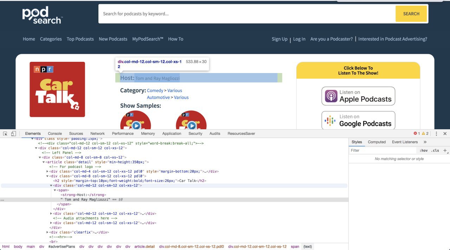Switch to the Network tab

click(x=97, y=134)
